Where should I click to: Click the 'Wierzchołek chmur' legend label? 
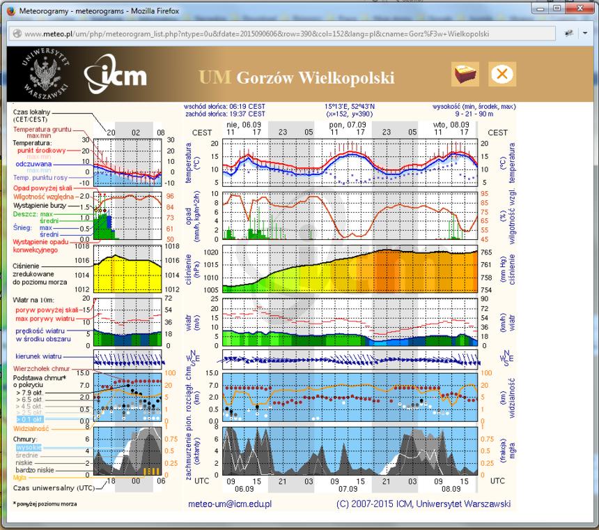pos(42,369)
